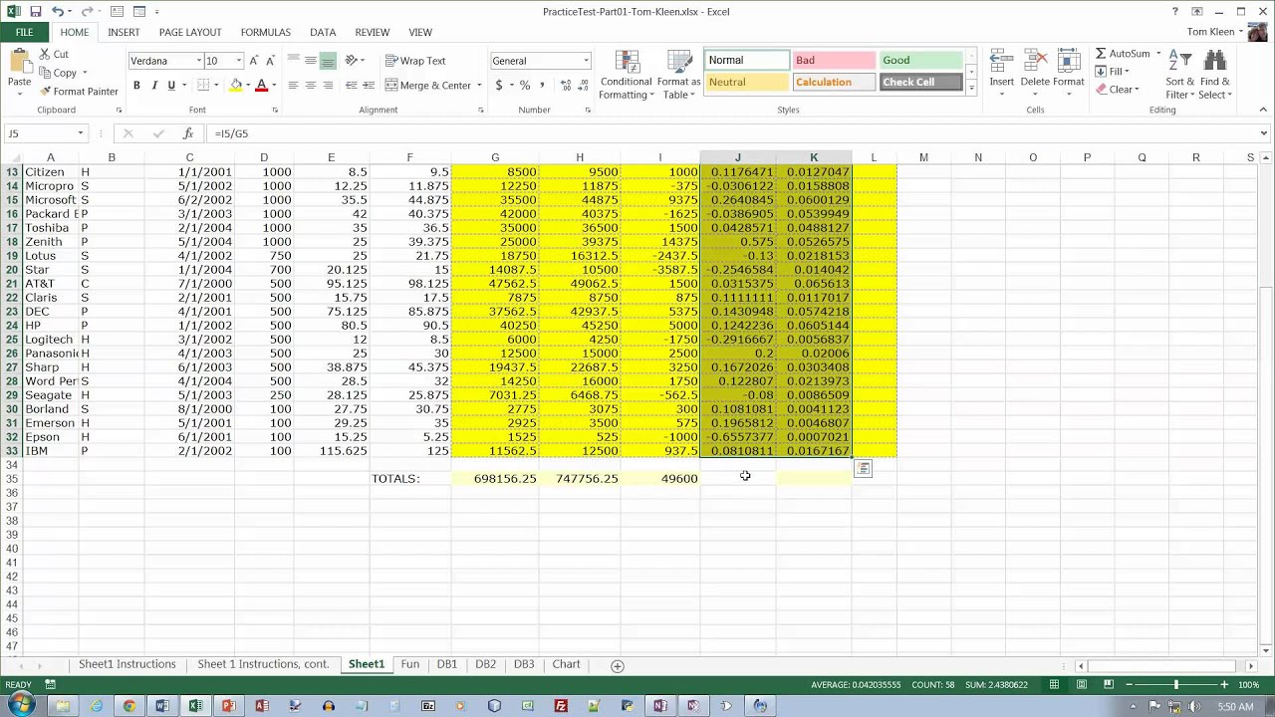Viewport: 1275px width, 717px height.
Task: Open the FILE menu tab
Action: tap(24, 33)
